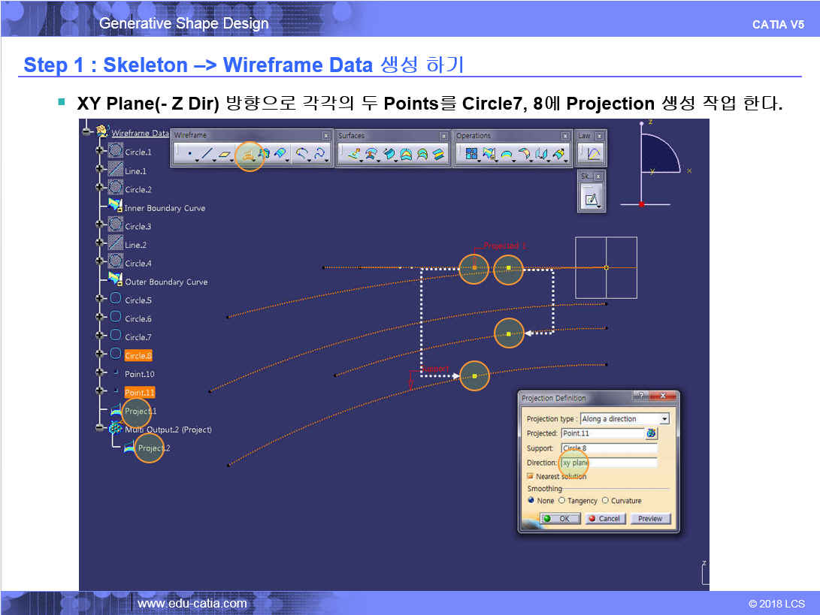Select the Line tool in Wireframe toolbar
Image resolution: width=820 pixels, height=615 pixels.
coord(206,155)
